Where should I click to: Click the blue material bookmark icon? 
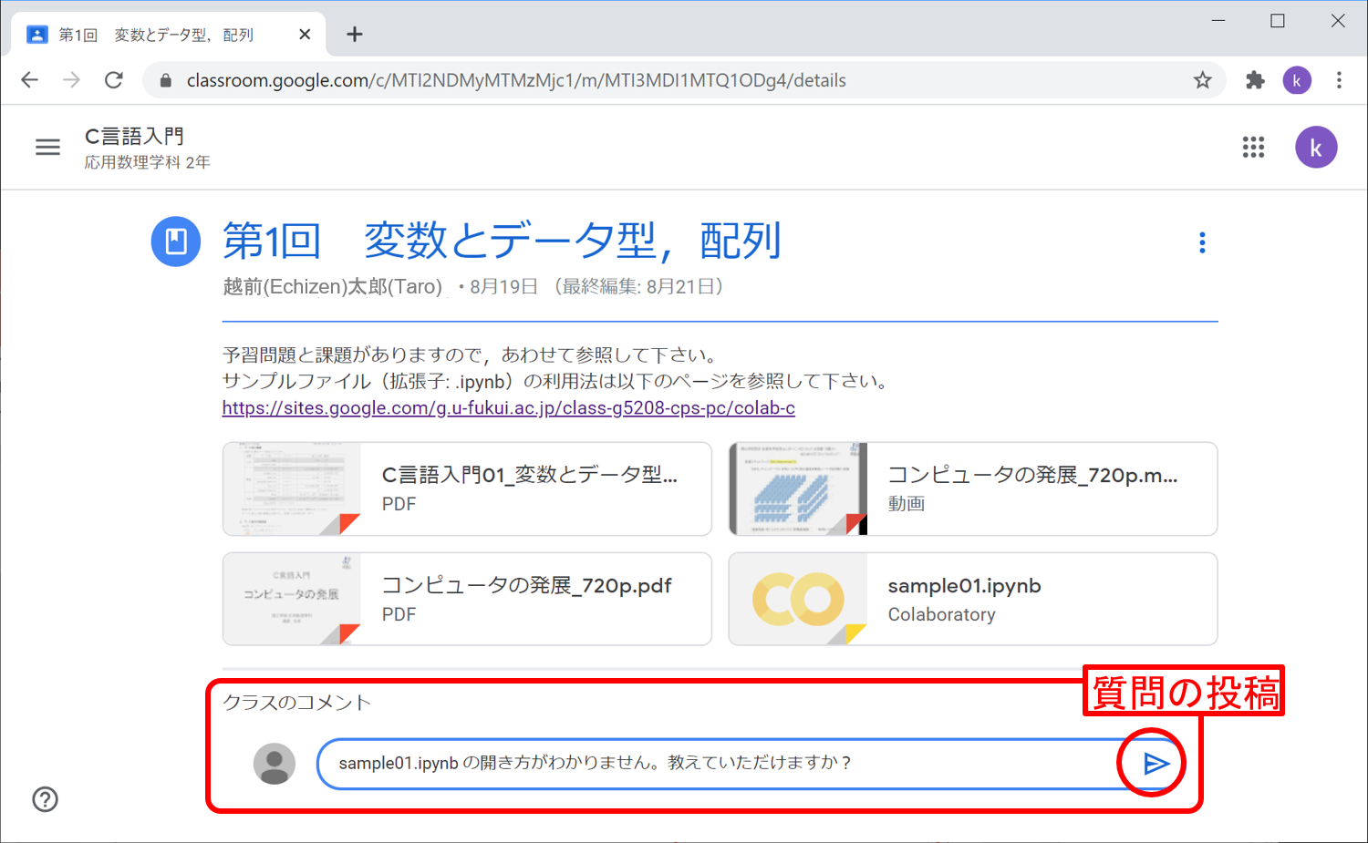pos(176,242)
